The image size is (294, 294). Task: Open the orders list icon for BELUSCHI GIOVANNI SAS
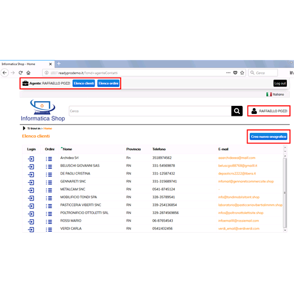49,167
